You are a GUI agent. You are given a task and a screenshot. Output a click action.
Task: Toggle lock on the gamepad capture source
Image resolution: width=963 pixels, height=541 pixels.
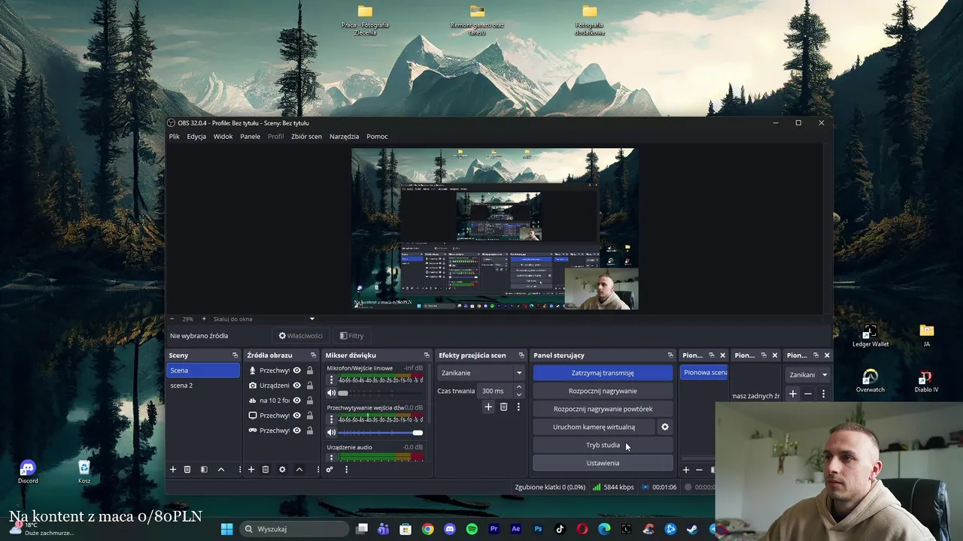click(x=310, y=431)
